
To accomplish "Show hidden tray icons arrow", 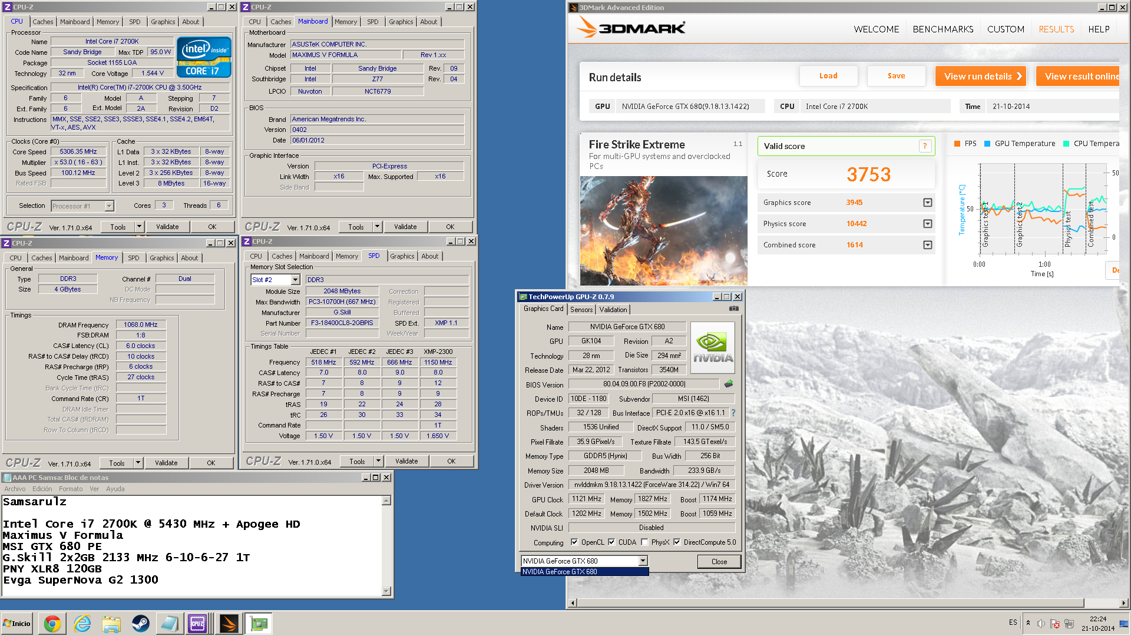I will point(1028,623).
